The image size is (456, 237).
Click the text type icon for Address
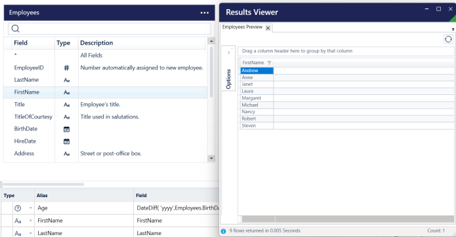click(67, 154)
